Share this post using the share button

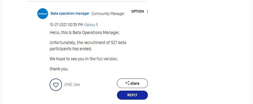pos(132,83)
